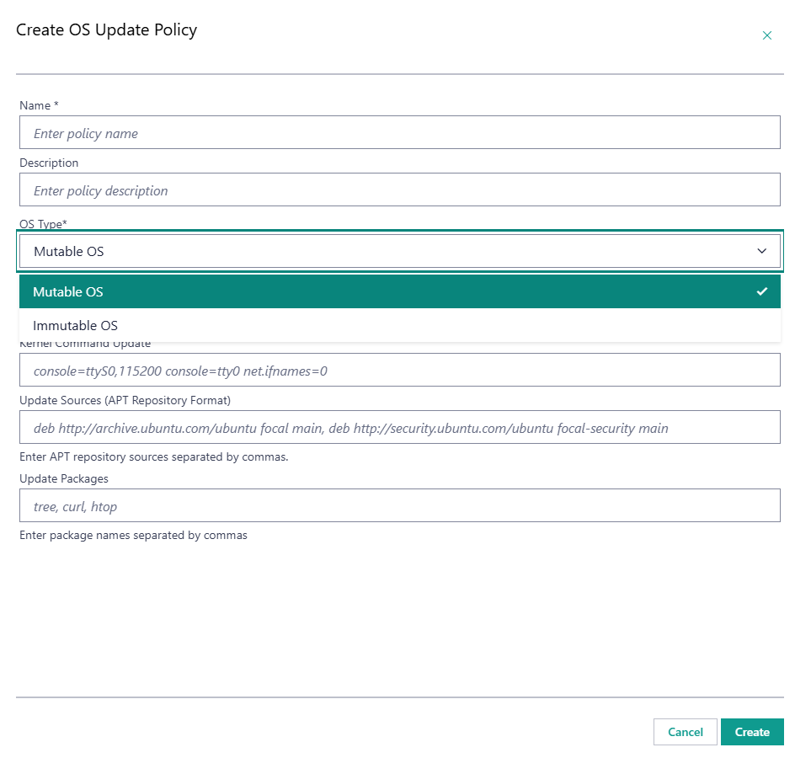Click the Cancel button

tap(685, 732)
